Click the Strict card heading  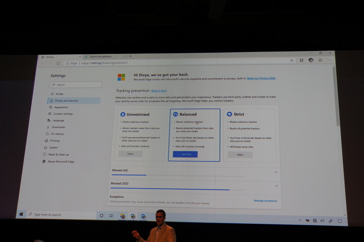(x=238, y=114)
